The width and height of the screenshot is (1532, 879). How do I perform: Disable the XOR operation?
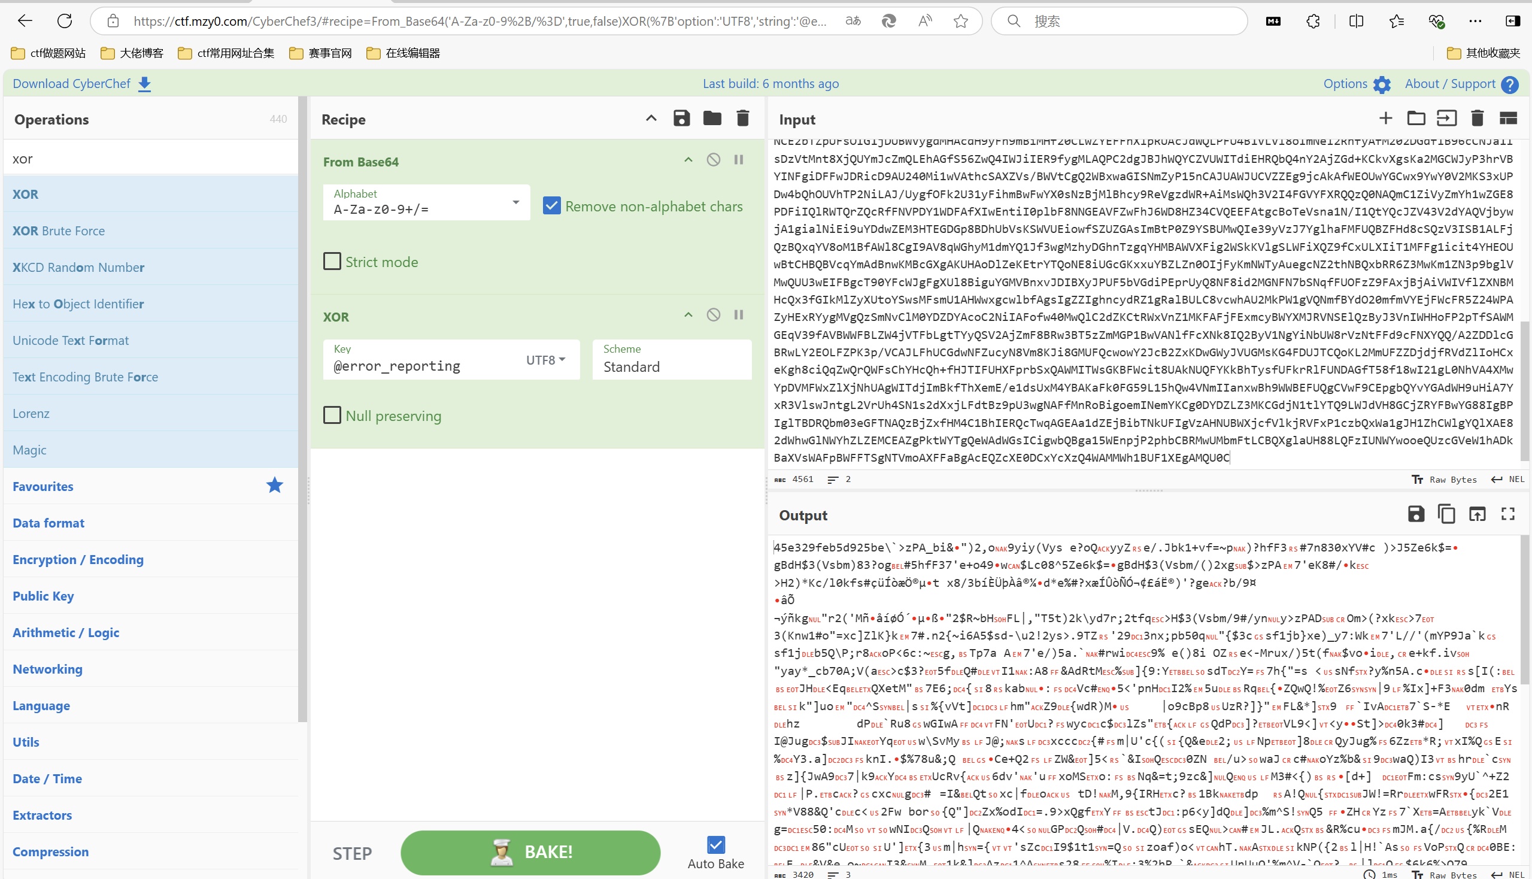(714, 315)
